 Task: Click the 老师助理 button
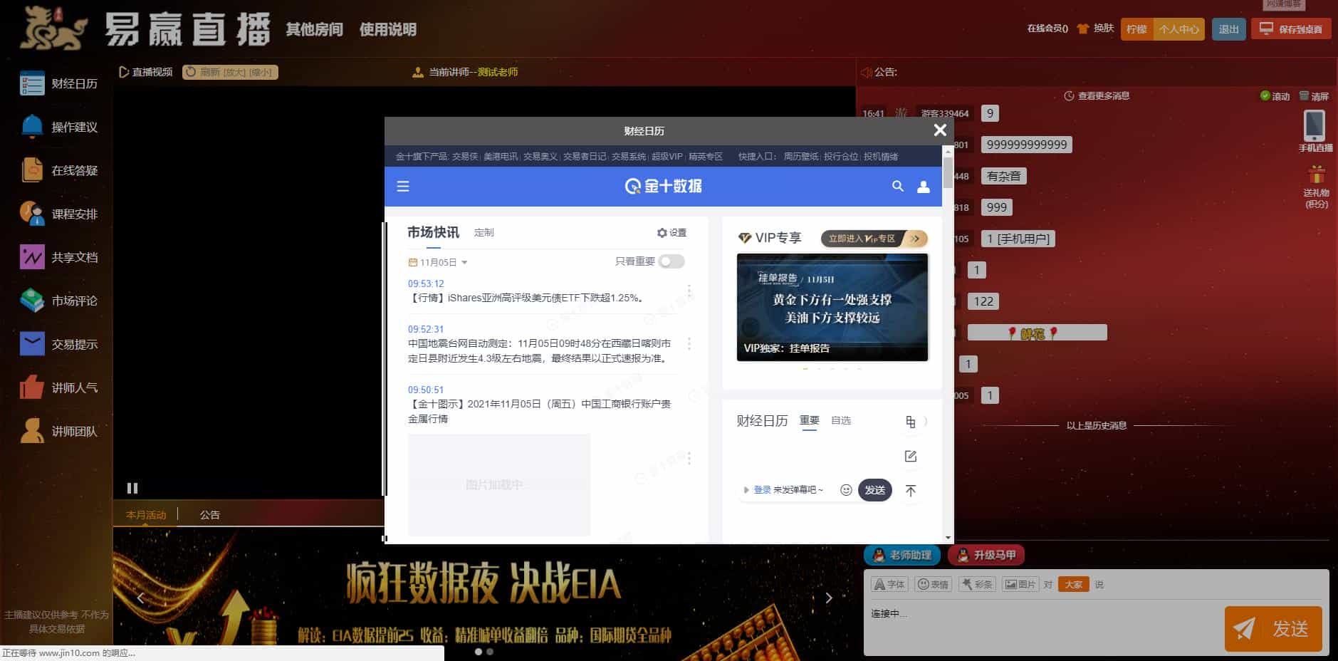click(x=901, y=555)
